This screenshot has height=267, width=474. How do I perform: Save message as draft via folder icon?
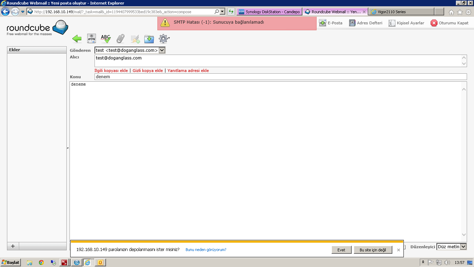(149, 39)
